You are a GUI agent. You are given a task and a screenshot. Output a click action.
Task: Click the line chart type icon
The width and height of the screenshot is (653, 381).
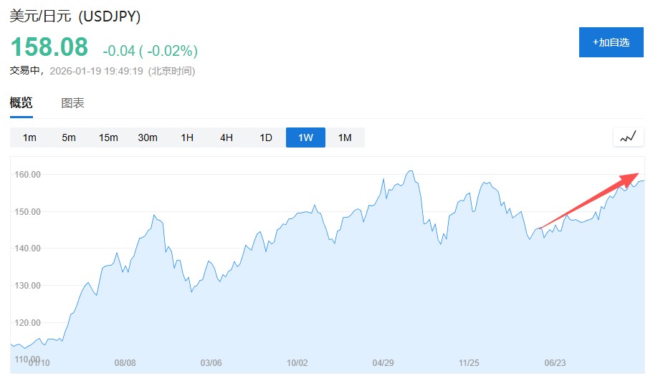point(628,137)
